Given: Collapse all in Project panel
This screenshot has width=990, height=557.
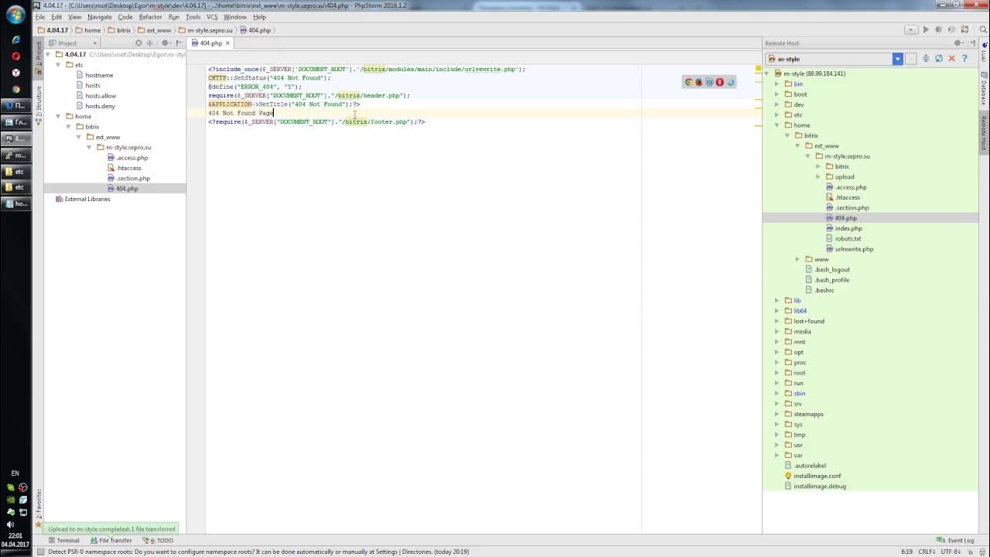Looking at the screenshot, I should click(x=150, y=43).
